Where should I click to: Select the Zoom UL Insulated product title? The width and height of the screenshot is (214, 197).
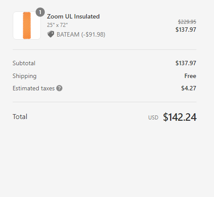tap(73, 16)
